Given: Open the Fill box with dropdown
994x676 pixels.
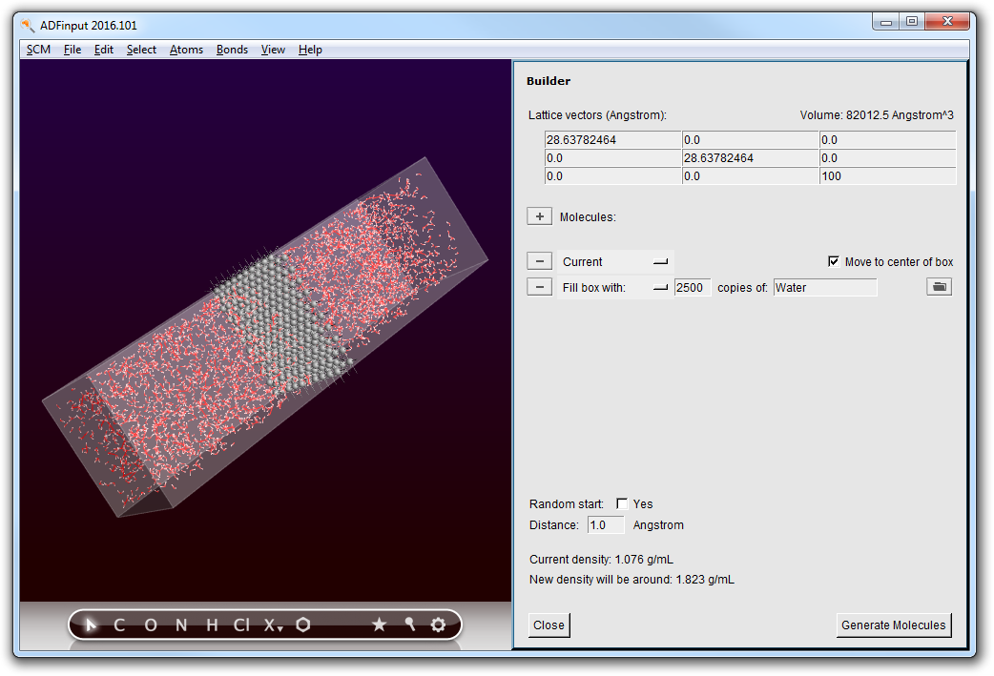Looking at the screenshot, I should [615, 288].
